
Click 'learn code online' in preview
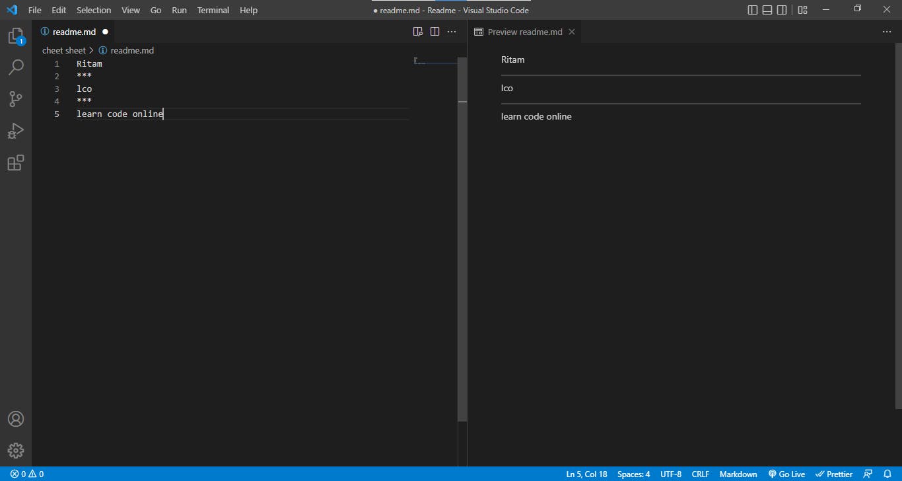536,116
